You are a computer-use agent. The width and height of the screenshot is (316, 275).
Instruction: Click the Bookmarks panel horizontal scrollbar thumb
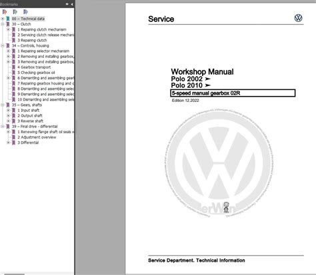pos(14,274)
